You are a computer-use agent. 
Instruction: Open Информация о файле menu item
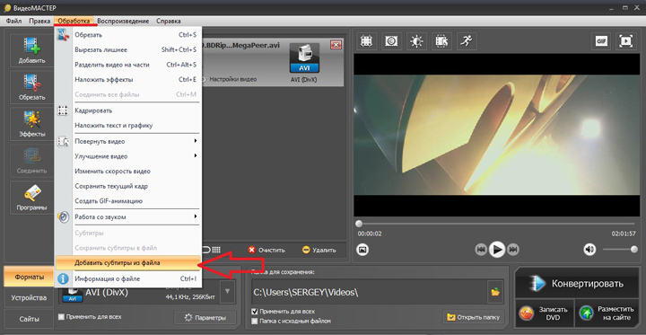point(127,279)
